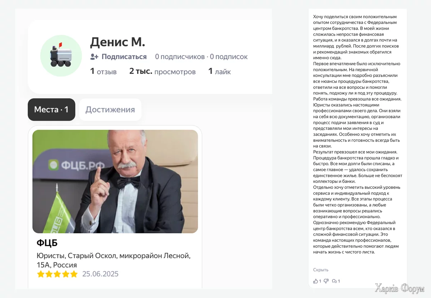
Task: Click the 1 лайк counter
Action: 219,71
